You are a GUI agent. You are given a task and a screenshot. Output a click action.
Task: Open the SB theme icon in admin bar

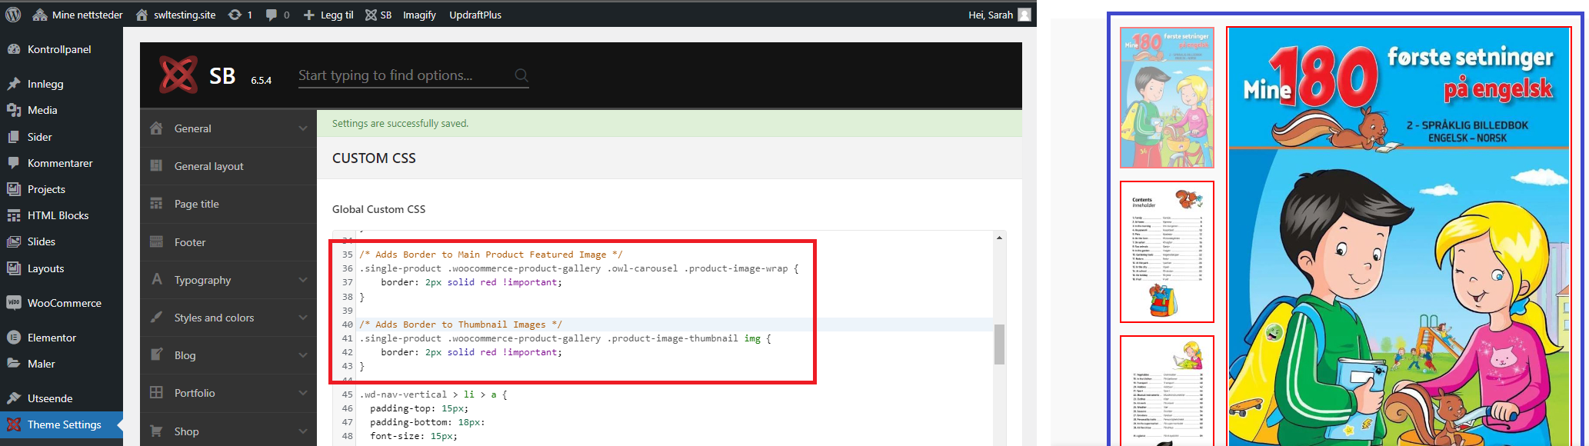(371, 15)
